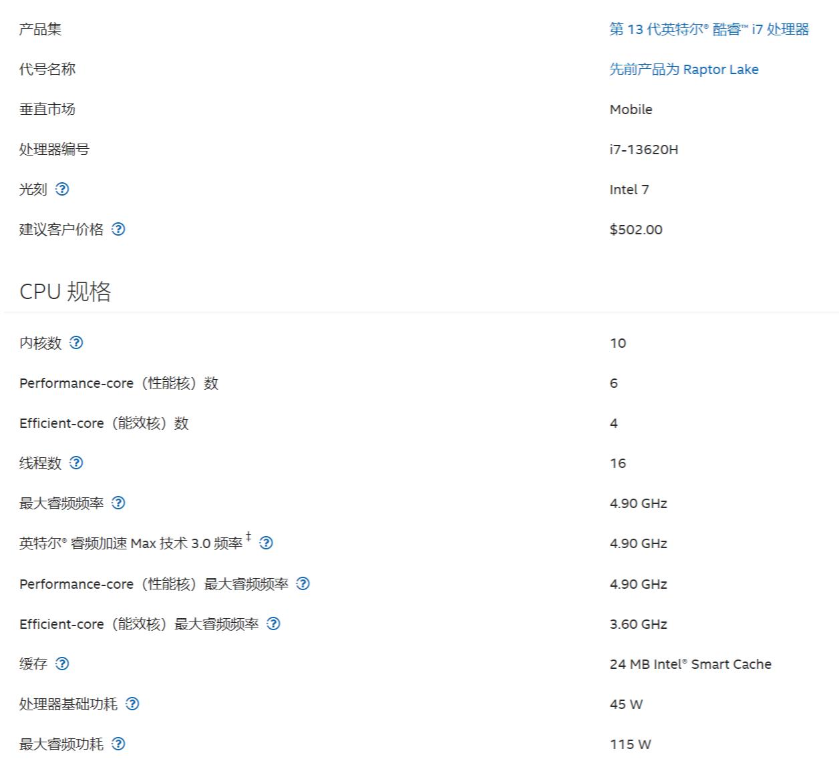Open help icon next to 最大睿频功耗

[118, 744]
